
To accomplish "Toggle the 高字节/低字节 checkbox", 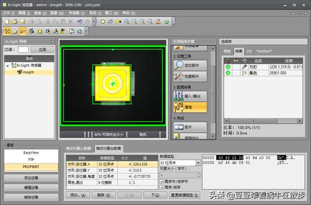I will point(162,181).
